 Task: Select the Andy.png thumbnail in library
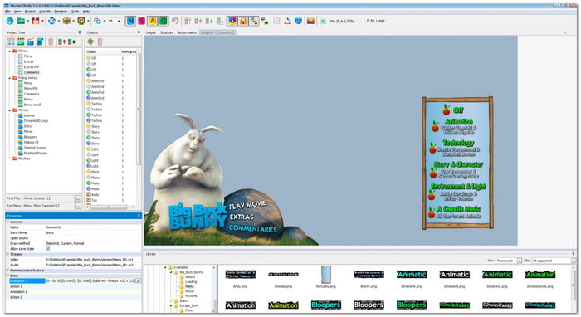[x=241, y=275]
